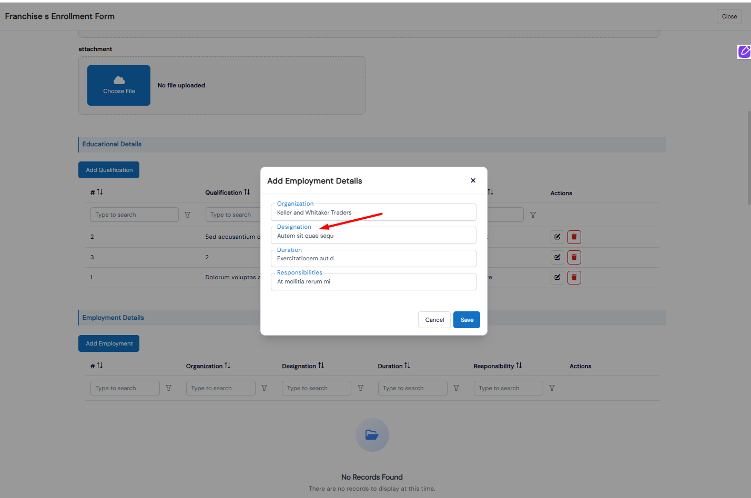Open filter for employment # column
The image size is (751, 498).
168,388
